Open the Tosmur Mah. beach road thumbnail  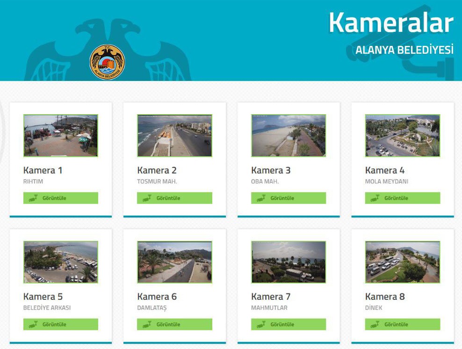point(174,136)
